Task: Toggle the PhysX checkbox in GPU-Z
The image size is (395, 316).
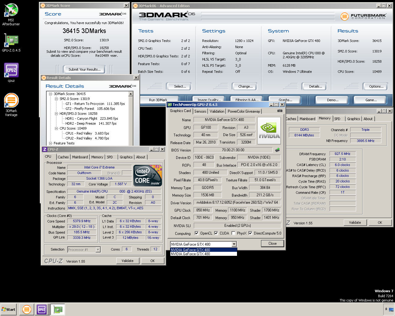Action: click(233, 233)
